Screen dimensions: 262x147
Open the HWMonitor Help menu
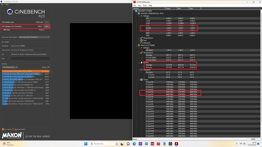[150, 6]
